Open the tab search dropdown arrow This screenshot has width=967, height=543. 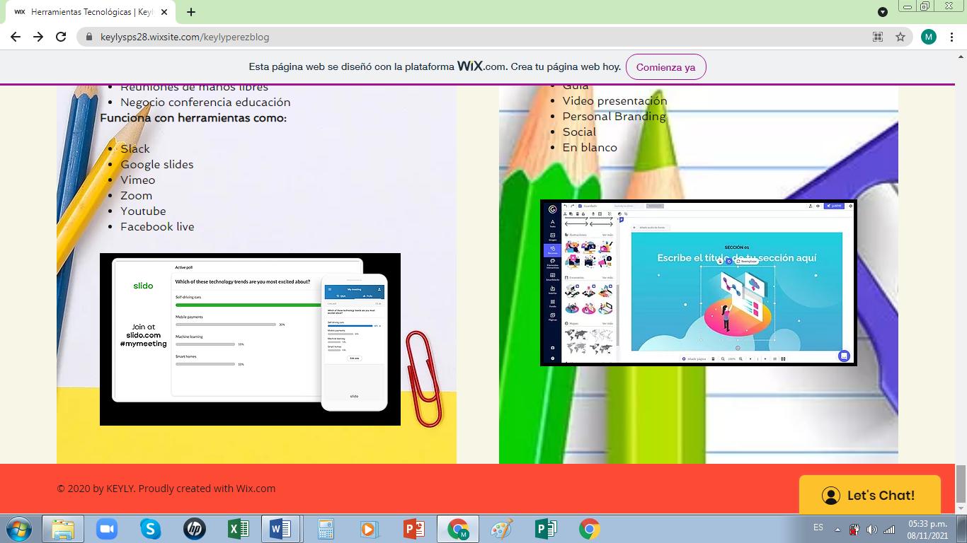tap(883, 12)
